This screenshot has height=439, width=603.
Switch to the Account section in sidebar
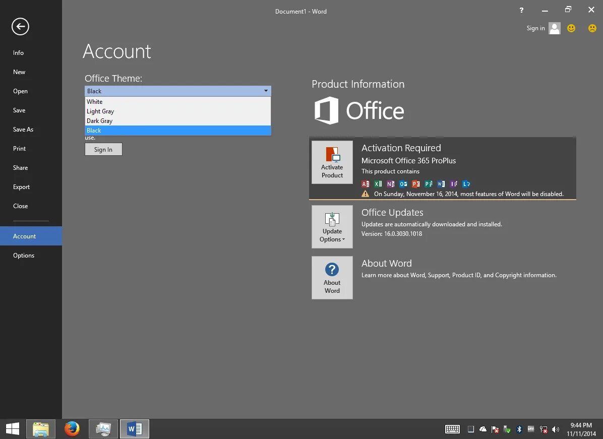coord(24,236)
